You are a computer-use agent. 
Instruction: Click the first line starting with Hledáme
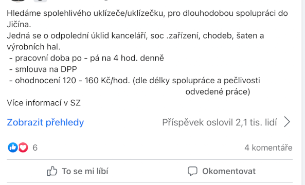pos(147,13)
